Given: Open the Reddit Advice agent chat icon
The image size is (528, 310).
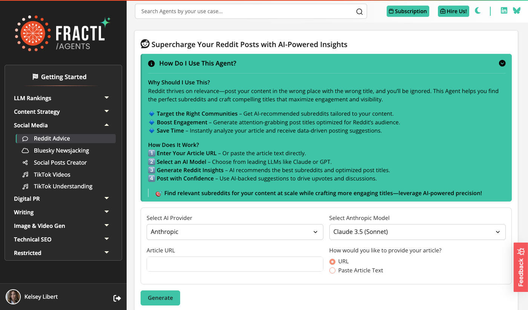Looking at the screenshot, I should tap(24, 139).
